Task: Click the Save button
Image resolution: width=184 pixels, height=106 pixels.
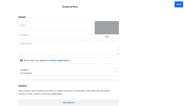Action: (x=178, y=4)
